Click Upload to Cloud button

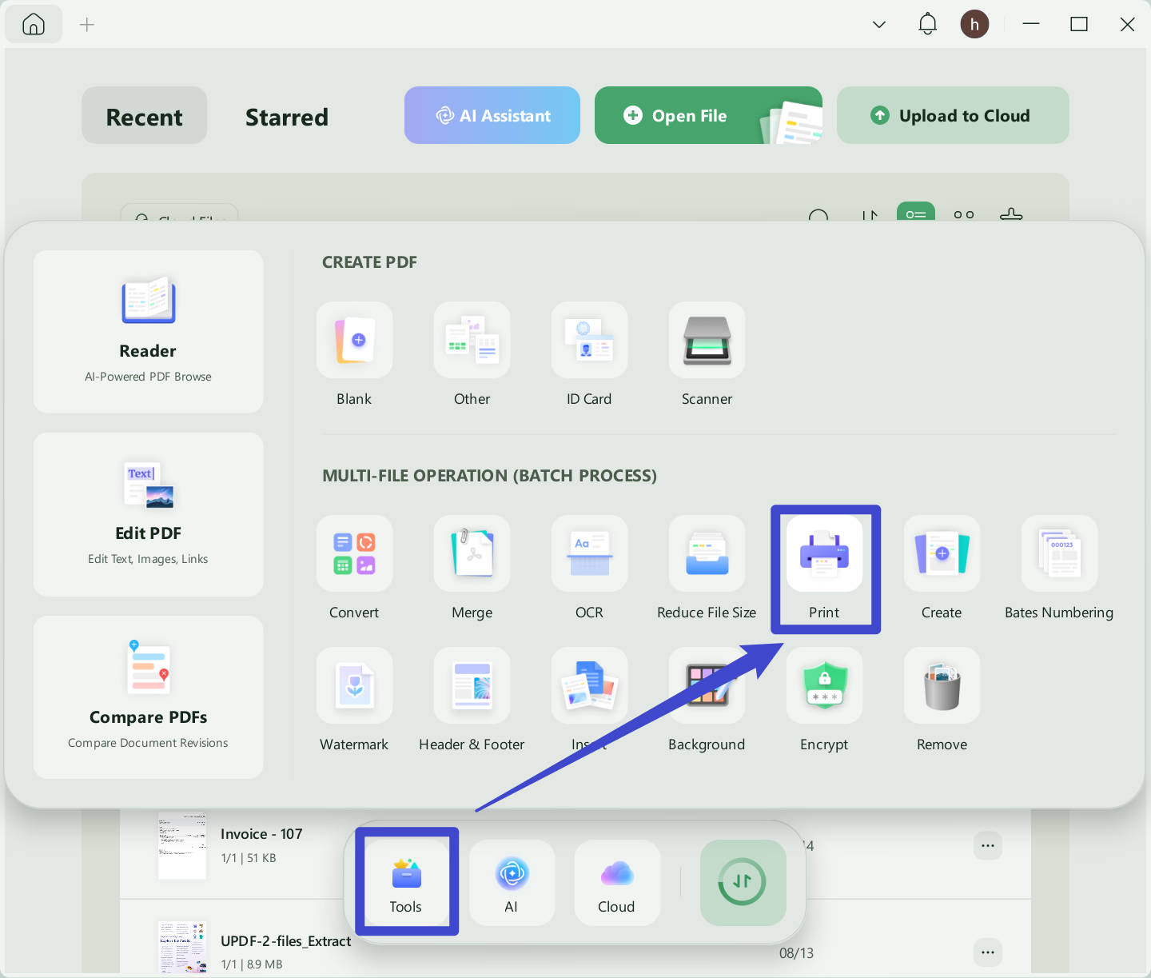(953, 115)
